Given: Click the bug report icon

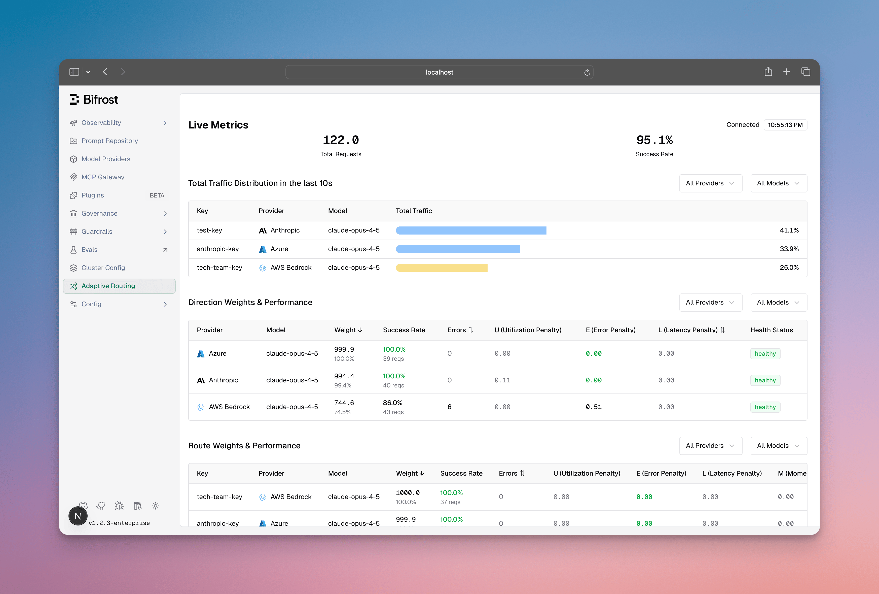Looking at the screenshot, I should click(x=119, y=506).
